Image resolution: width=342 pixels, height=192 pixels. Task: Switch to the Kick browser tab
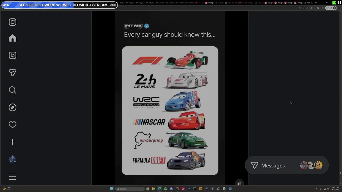(309, 3)
